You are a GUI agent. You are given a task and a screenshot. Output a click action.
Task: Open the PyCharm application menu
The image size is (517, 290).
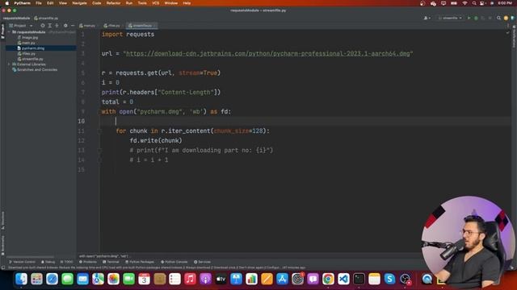point(22,3)
